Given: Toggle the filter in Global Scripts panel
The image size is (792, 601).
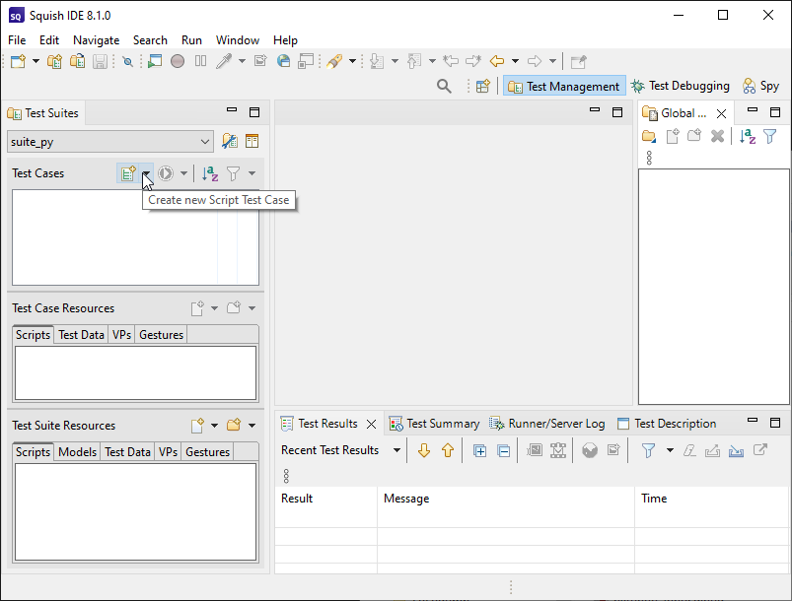Looking at the screenshot, I should [x=770, y=137].
